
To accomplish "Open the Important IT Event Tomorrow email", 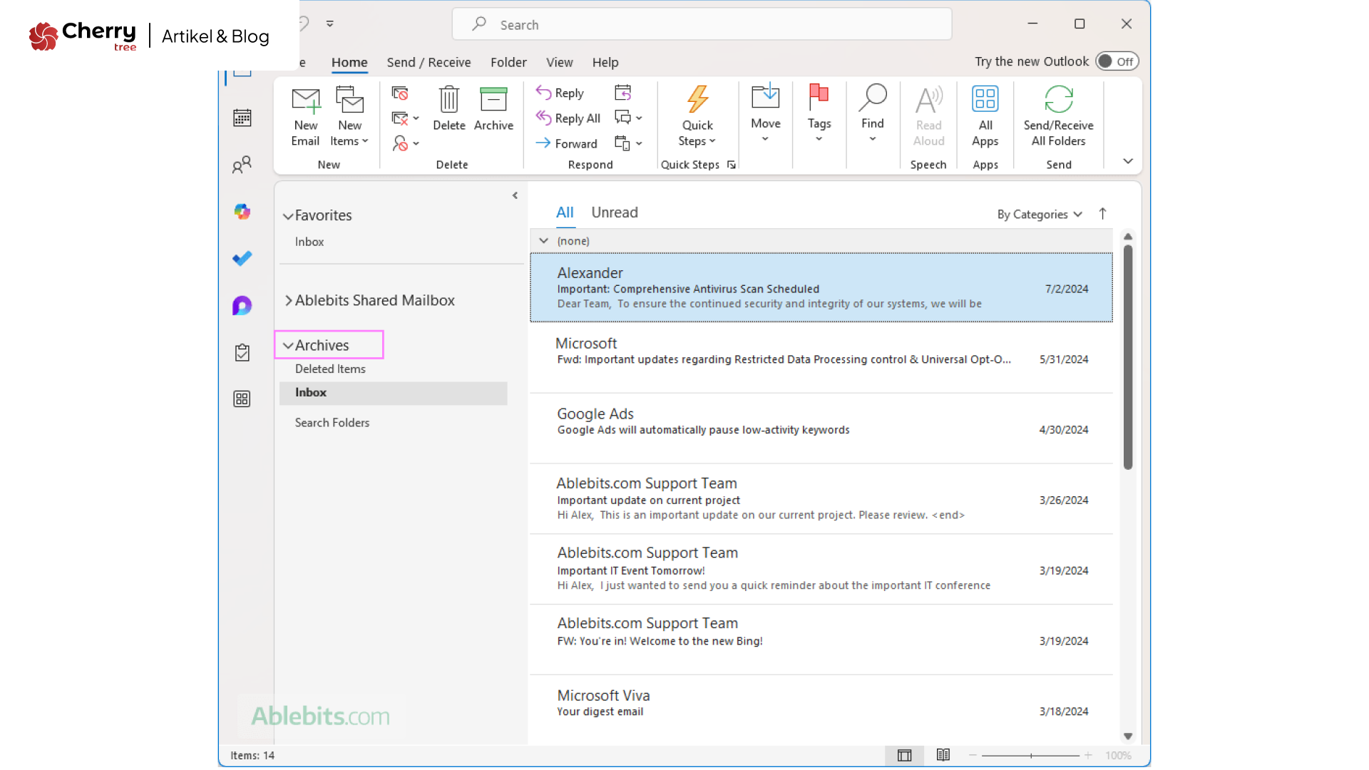I will point(821,569).
